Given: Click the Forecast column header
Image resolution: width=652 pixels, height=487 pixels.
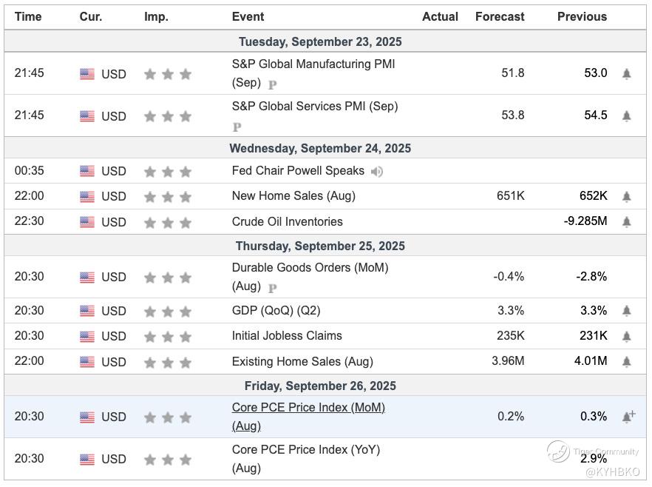Looking at the screenshot, I should point(499,16).
